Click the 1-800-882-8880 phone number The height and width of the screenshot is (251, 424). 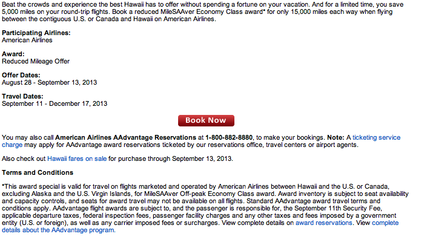[x=229, y=137]
